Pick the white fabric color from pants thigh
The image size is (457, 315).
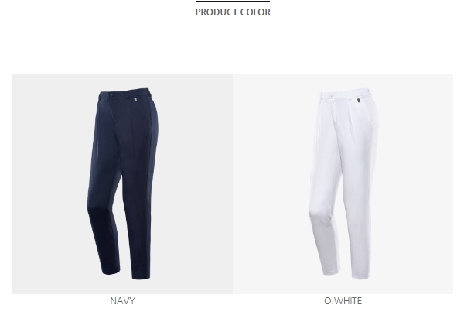click(x=354, y=146)
